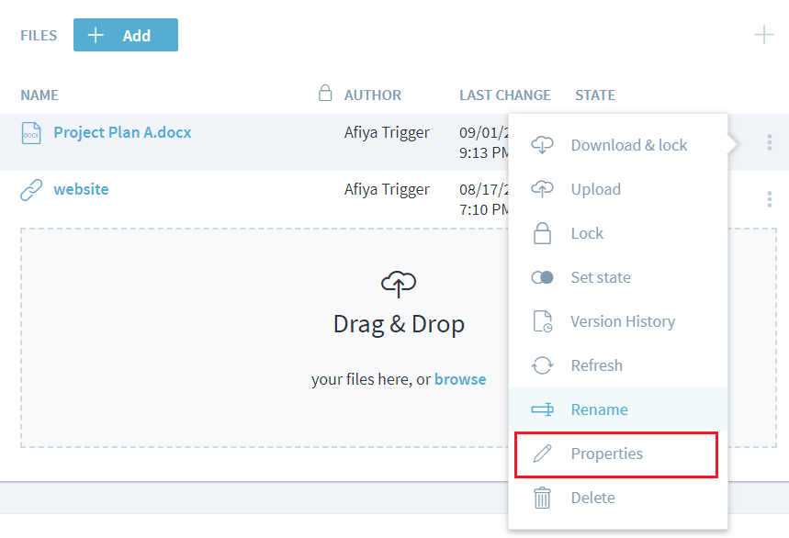This screenshot has height=538, width=789.
Task: Choose Upload in the context menu
Action: (x=595, y=189)
